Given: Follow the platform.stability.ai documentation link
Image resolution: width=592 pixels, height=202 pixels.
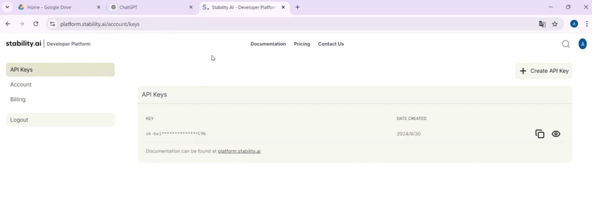Looking at the screenshot, I should [x=239, y=151].
